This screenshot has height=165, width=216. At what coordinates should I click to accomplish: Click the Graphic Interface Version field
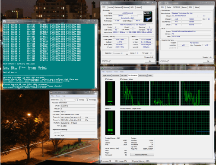194,43
